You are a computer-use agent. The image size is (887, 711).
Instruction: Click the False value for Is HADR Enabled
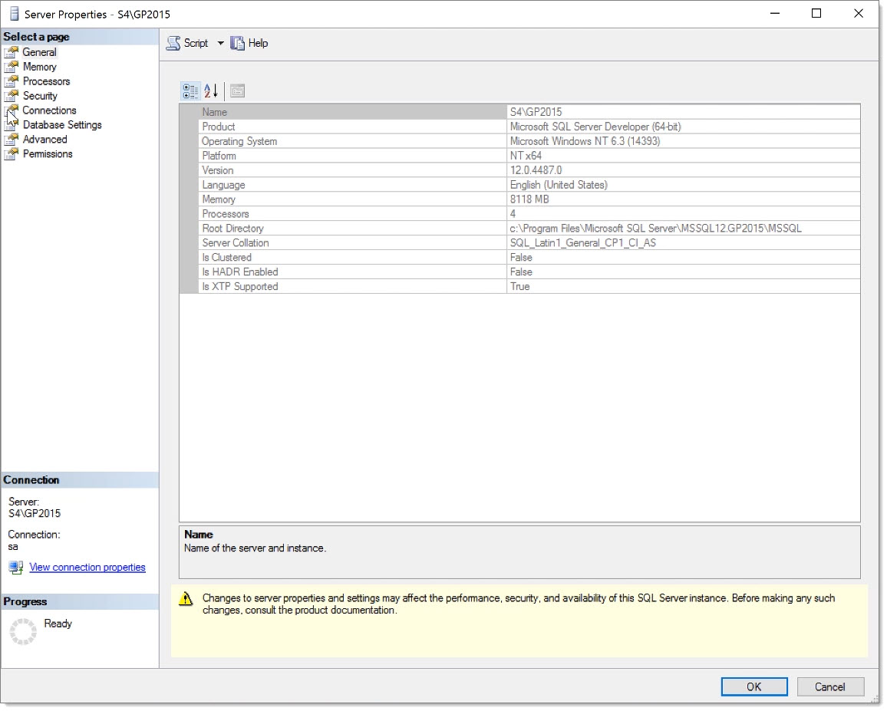point(521,272)
